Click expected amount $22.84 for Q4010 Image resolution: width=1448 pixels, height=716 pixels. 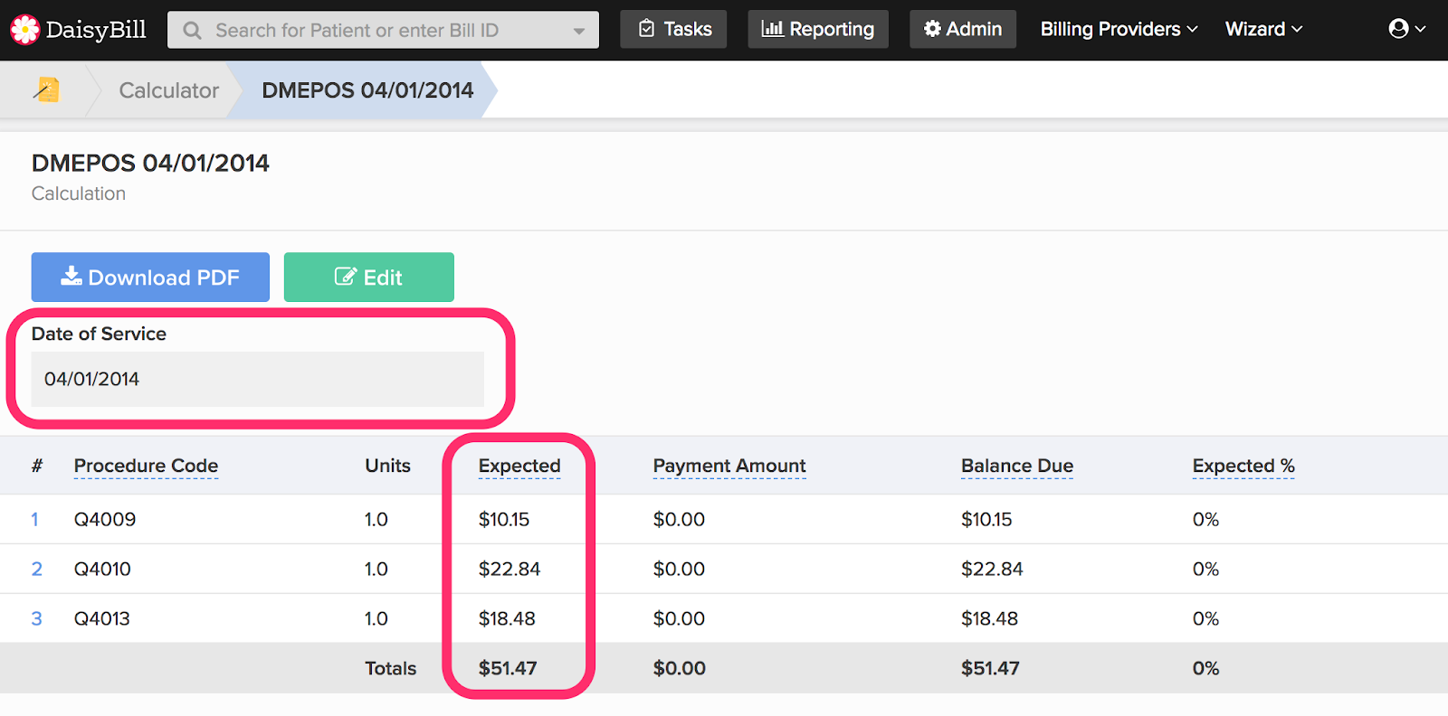pyautogui.click(x=510, y=569)
